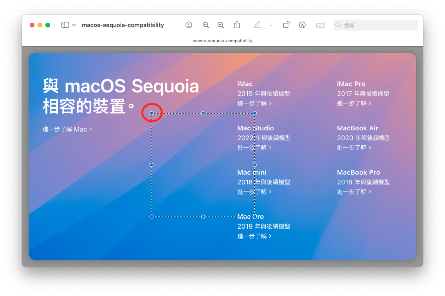Click the search magnifier icon
The width and height of the screenshot is (445, 296).
pyautogui.click(x=338, y=25)
